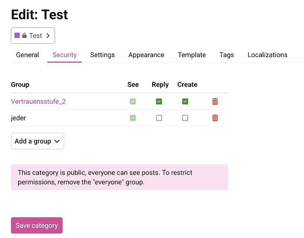Image resolution: width=304 pixels, height=238 pixels.
Task: Click the jeder group name
Action: click(18, 118)
